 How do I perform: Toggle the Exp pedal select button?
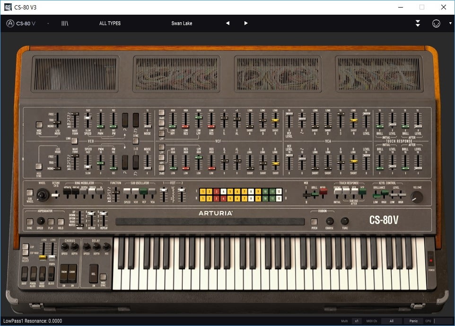(x=26, y=247)
